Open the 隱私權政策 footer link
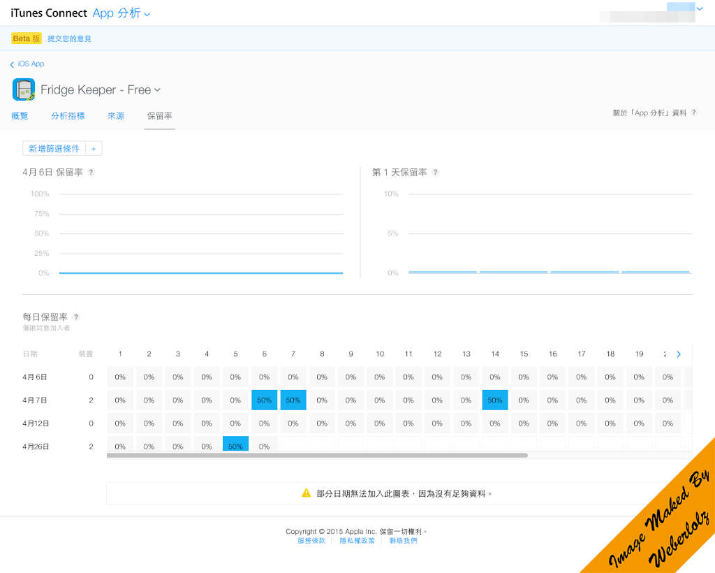 pos(357,541)
